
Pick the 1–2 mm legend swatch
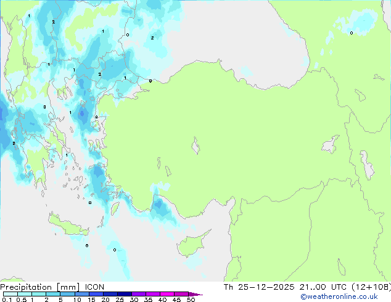pyautogui.click(x=39, y=294)
